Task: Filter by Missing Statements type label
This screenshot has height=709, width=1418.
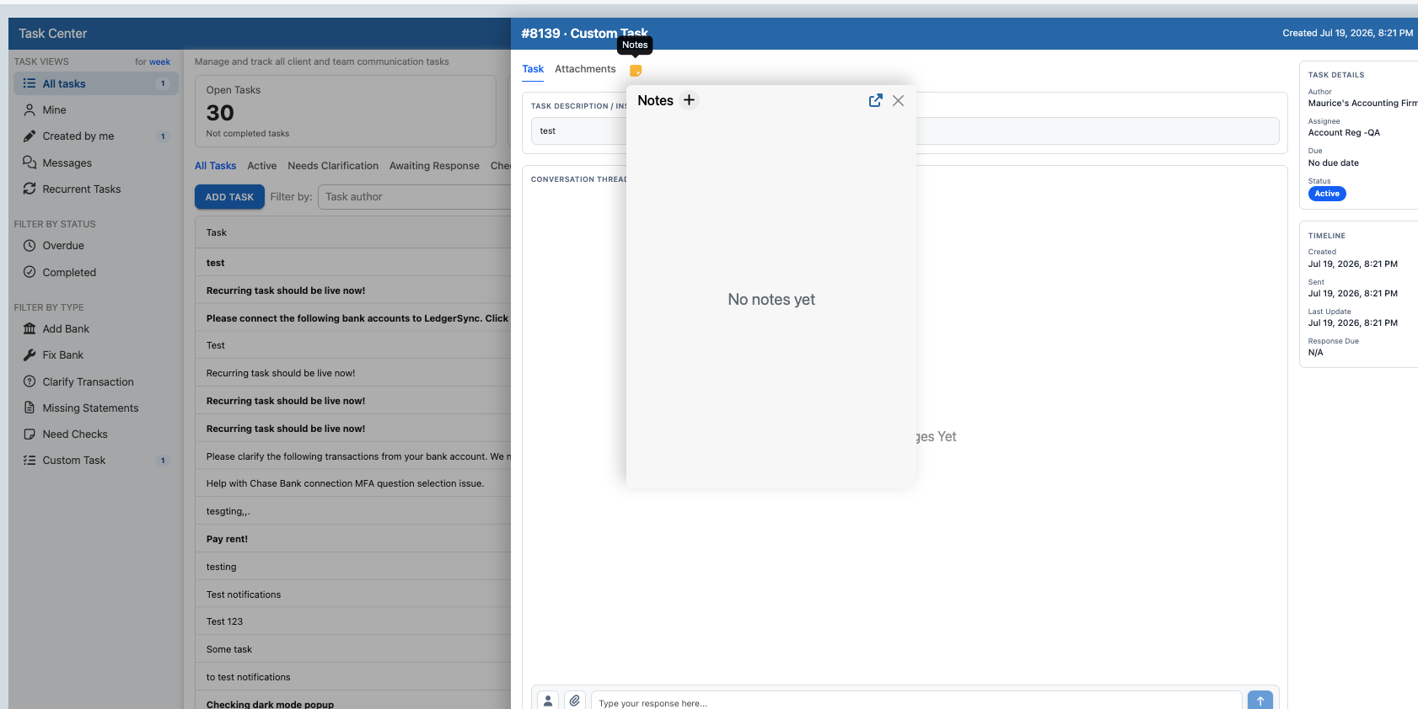Action: click(90, 408)
